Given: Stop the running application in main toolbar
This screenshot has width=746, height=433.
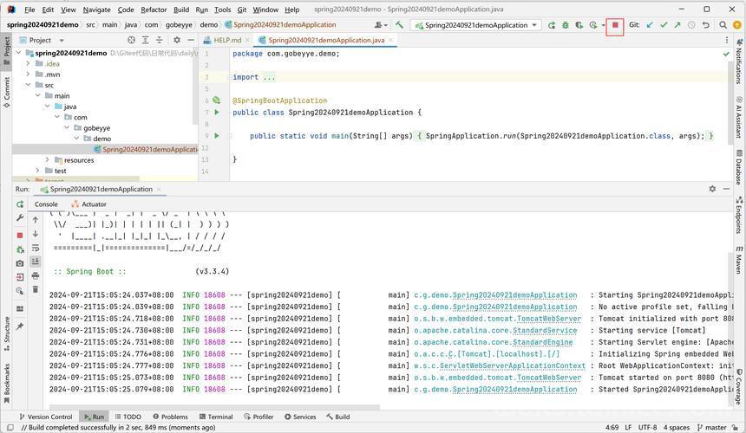Looking at the screenshot, I should pos(615,25).
